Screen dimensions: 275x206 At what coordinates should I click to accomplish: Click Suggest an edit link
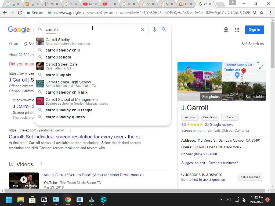(x=193, y=163)
